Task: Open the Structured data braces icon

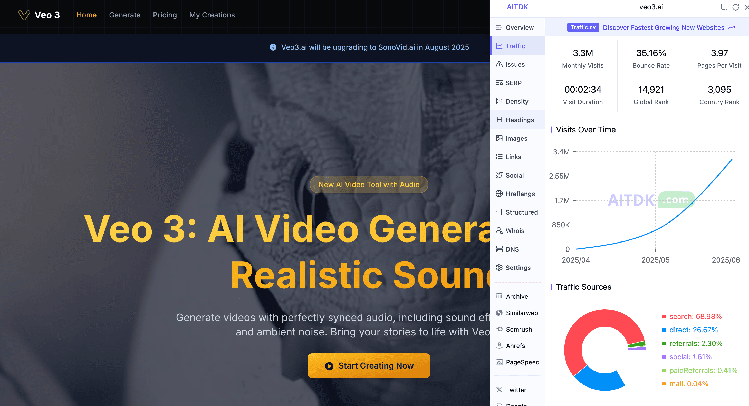Action: 499,212
